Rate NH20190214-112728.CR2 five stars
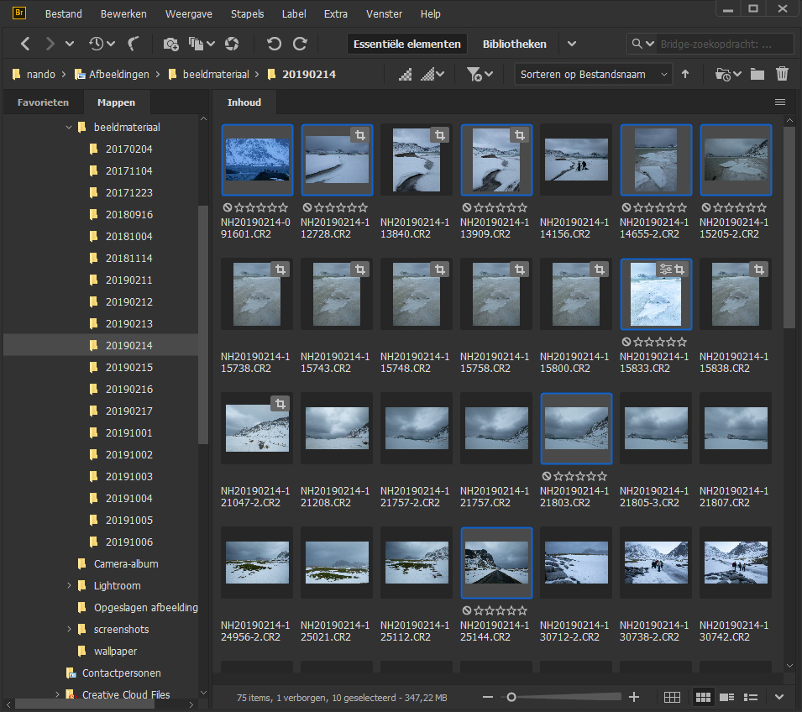This screenshot has width=802, height=712. click(363, 207)
